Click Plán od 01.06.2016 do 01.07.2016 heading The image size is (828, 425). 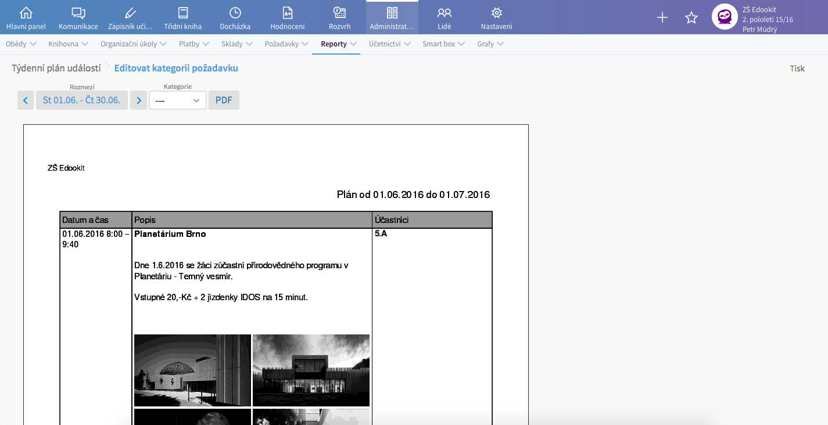[x=413, y=195]
